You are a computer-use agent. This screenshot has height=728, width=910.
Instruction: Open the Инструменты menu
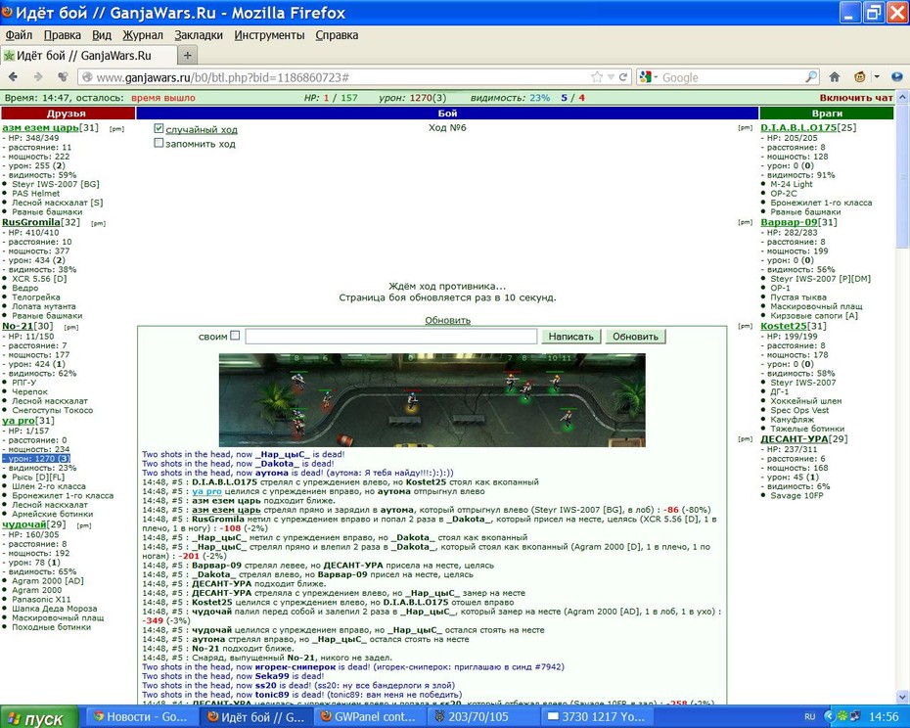pos(269,35)
